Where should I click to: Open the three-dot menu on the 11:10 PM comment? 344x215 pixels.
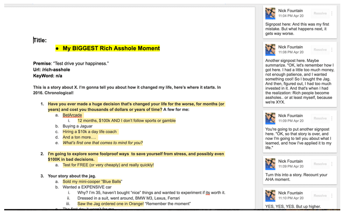coord(332,196)
